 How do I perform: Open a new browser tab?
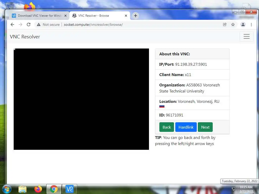click(x=136, y=16)
